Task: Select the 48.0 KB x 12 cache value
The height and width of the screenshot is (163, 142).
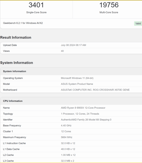Action: (x=68, y=149)
